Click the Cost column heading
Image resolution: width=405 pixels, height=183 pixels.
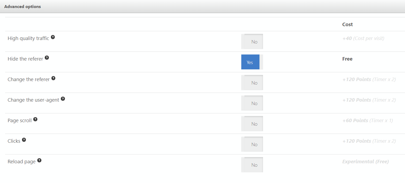pyautogui.click(x=347, y=24)
